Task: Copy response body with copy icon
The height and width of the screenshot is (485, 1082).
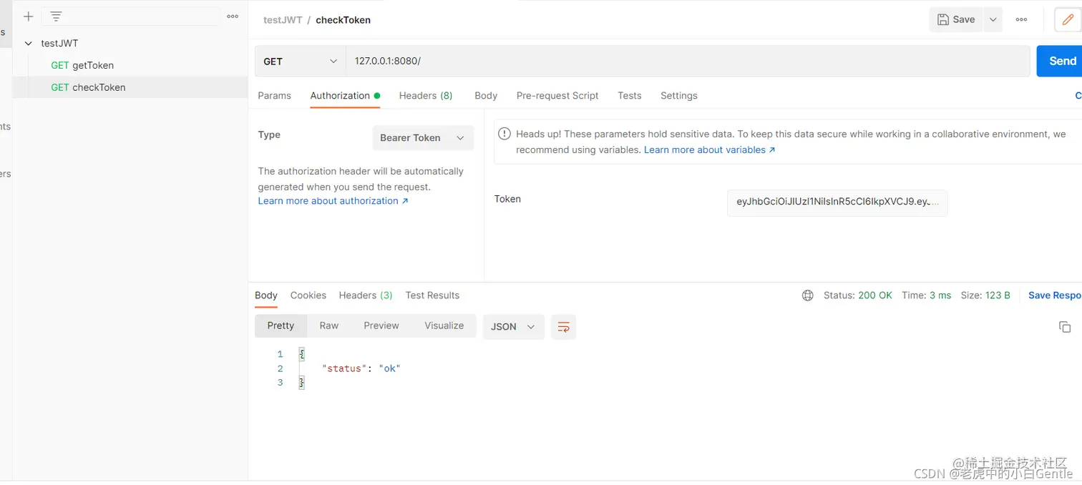Action: pyautogui.click(x=1065, y=327)
